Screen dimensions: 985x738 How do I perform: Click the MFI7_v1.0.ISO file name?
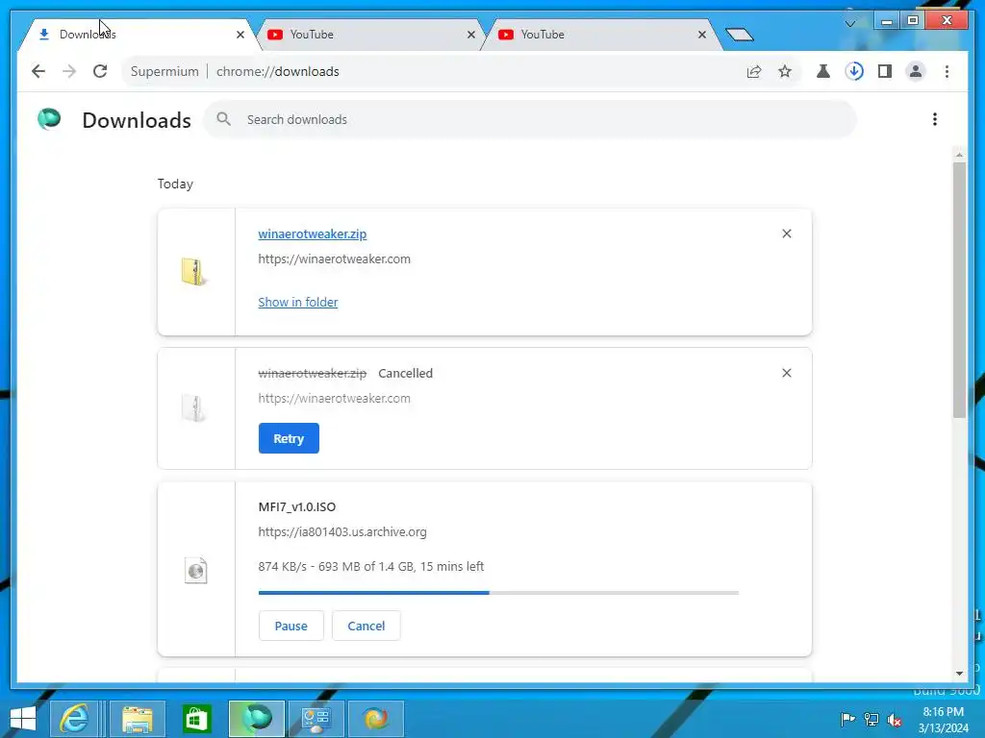[x=297, y=507]
